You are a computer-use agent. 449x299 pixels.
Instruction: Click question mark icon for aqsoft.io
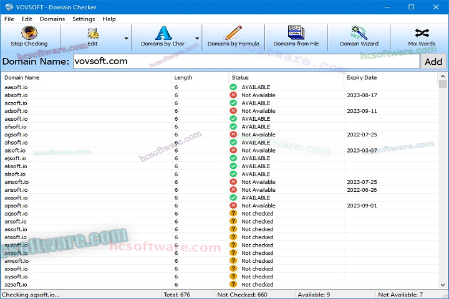click(233, 213)
